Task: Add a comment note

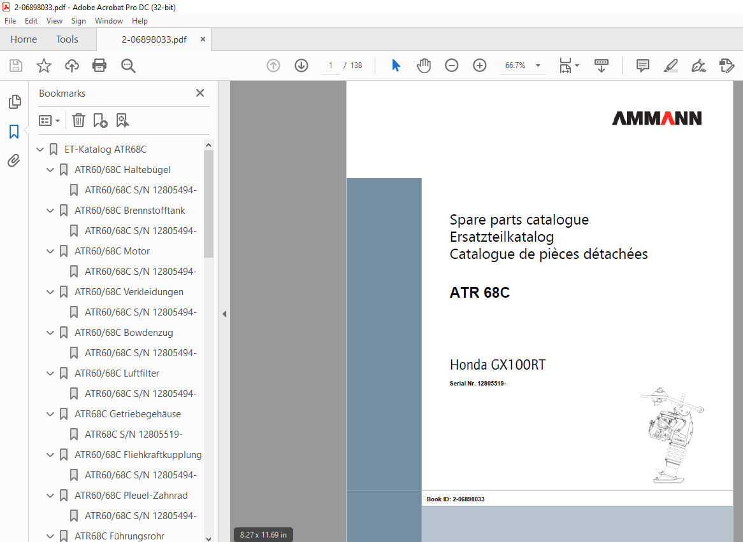Action: (642, 66)
